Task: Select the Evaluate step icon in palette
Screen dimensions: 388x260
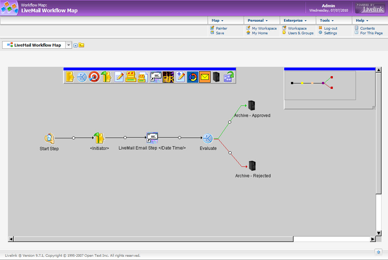Action: click(82, 77)
